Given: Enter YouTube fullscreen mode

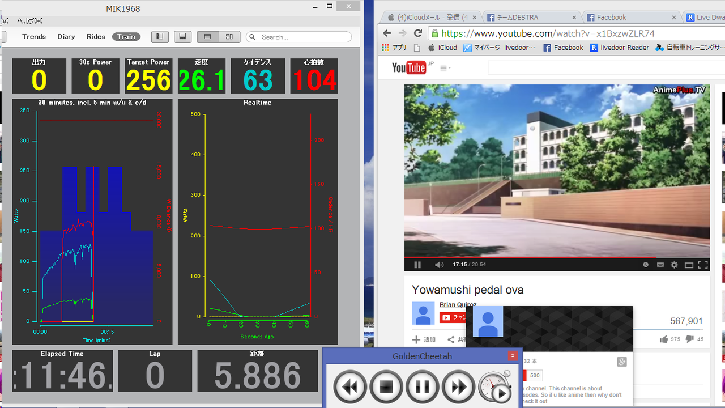Looking at the screenshot, I should click(x=703, y=265).
